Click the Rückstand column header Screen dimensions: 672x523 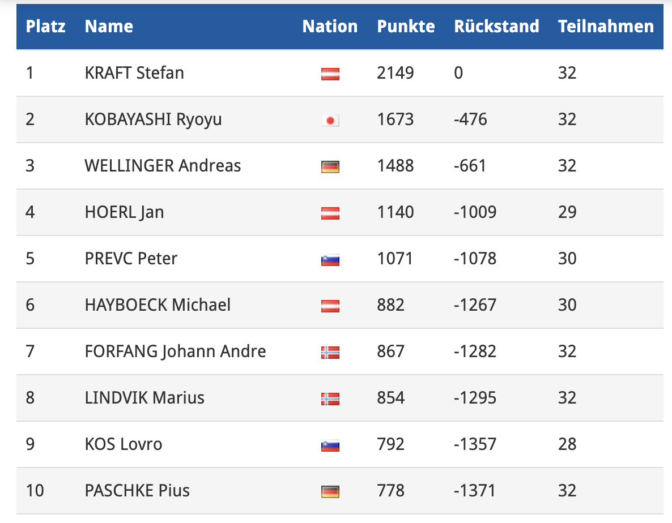coord(496,27)
